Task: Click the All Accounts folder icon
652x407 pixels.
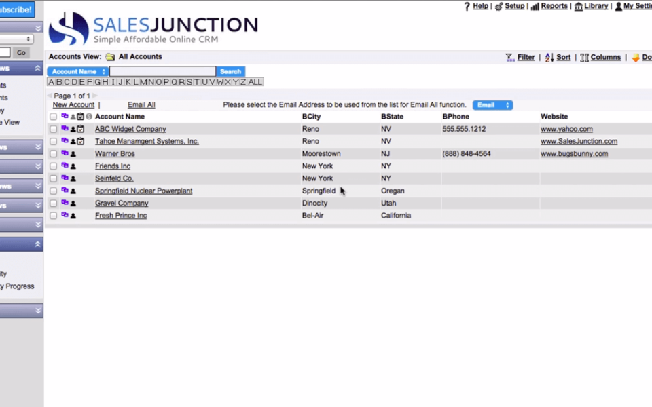Action: (x=110, y=57)
